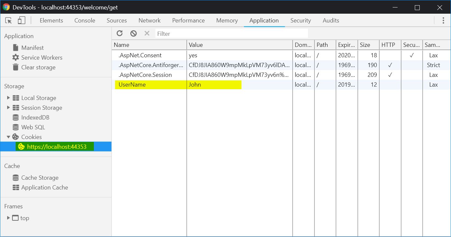Screen dimensions: 451x237
Task: Expand the top frame node
Action: (x=8, y=218)
